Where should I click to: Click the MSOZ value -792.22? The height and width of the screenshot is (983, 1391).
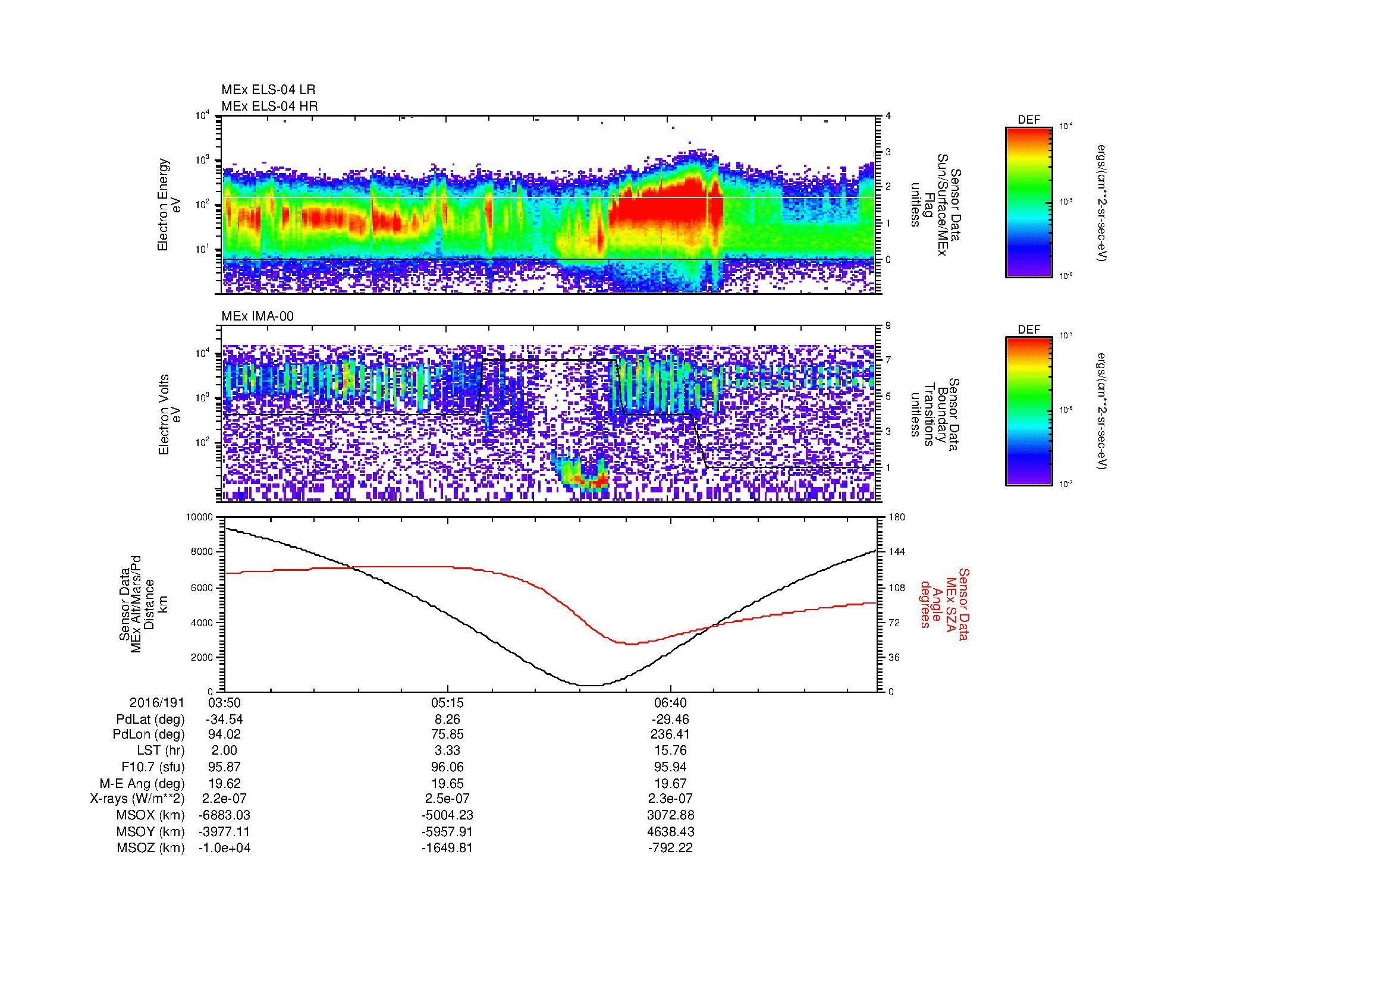(x=671, y=848)
